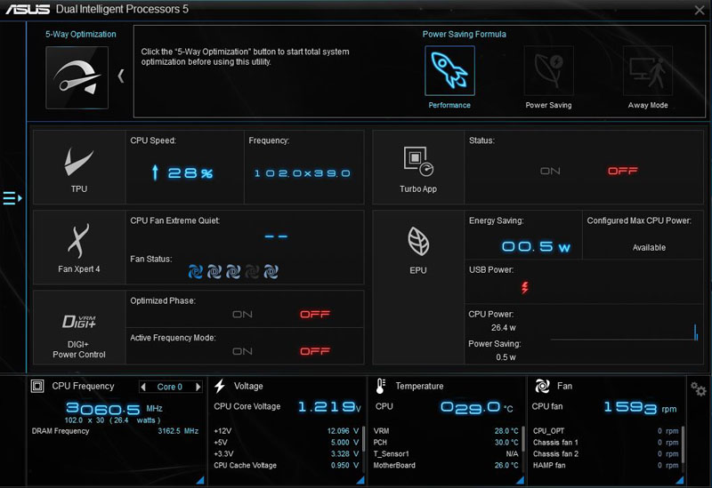This screenshot has height=488, width=712.
Task: Click the USB Power lightning icon
Action: click(523, 287)
